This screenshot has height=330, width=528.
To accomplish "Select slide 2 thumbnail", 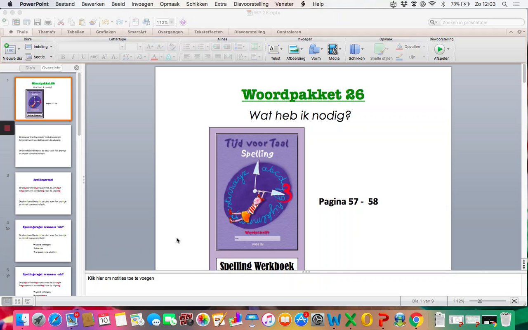I will 43,146.
